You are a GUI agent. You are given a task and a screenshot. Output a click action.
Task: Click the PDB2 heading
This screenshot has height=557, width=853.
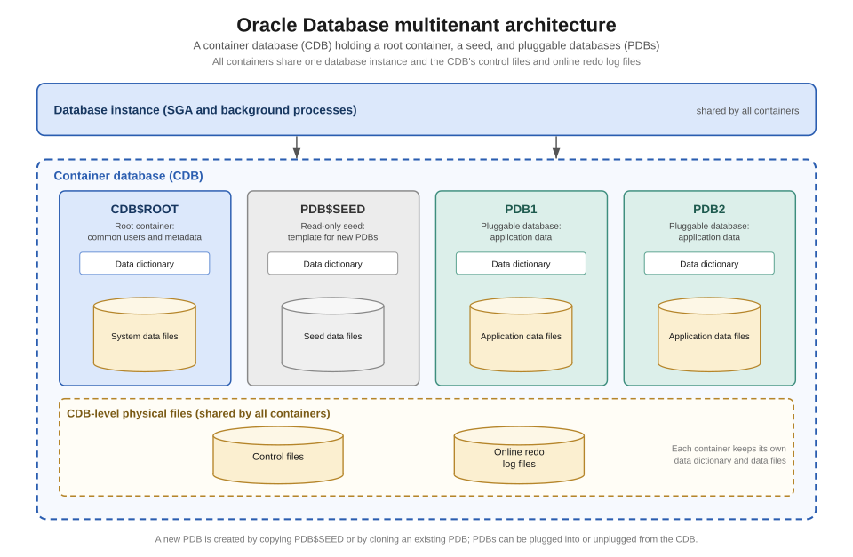point(709,209)
